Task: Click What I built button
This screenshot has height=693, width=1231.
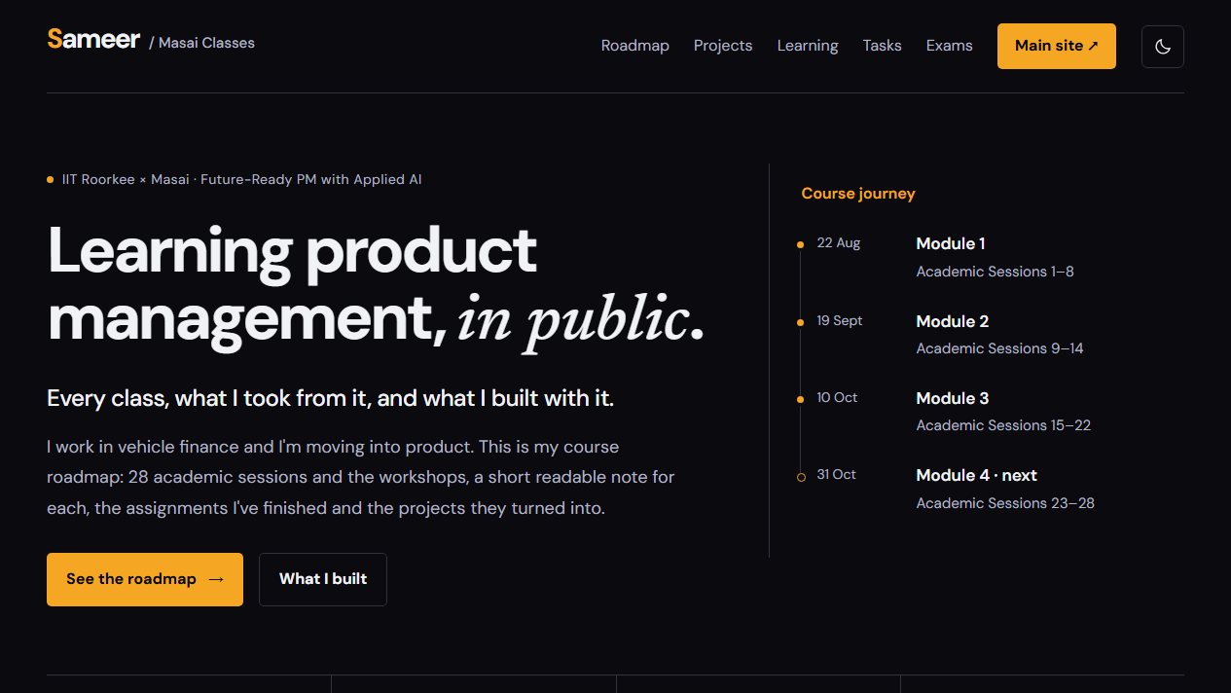Action: pyautogui.click(x=323, y=579)
